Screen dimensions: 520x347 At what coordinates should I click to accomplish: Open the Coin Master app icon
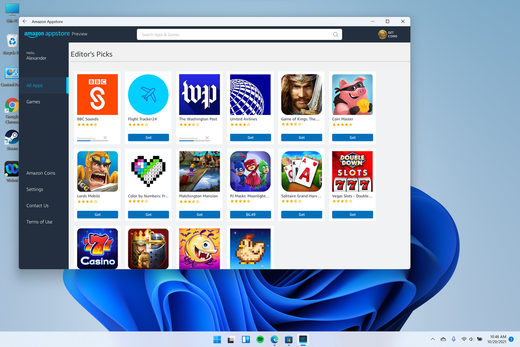click(352, 94)
